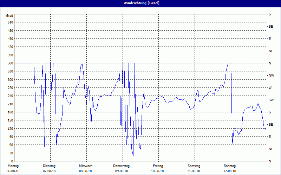
Task: Click the 30 value on the left axis
Action: click(x=11, y=153)
